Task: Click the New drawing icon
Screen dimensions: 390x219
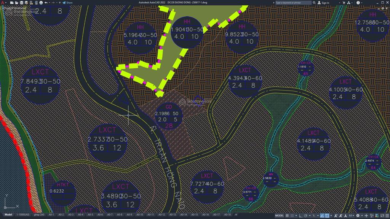Action: point(12,3)
